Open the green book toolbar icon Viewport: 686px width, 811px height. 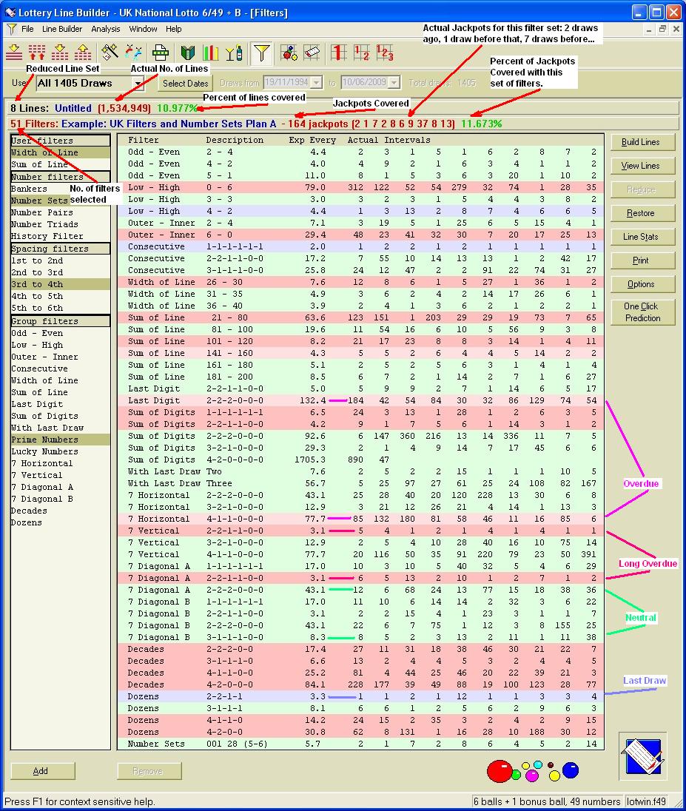(x=187, y=53)
